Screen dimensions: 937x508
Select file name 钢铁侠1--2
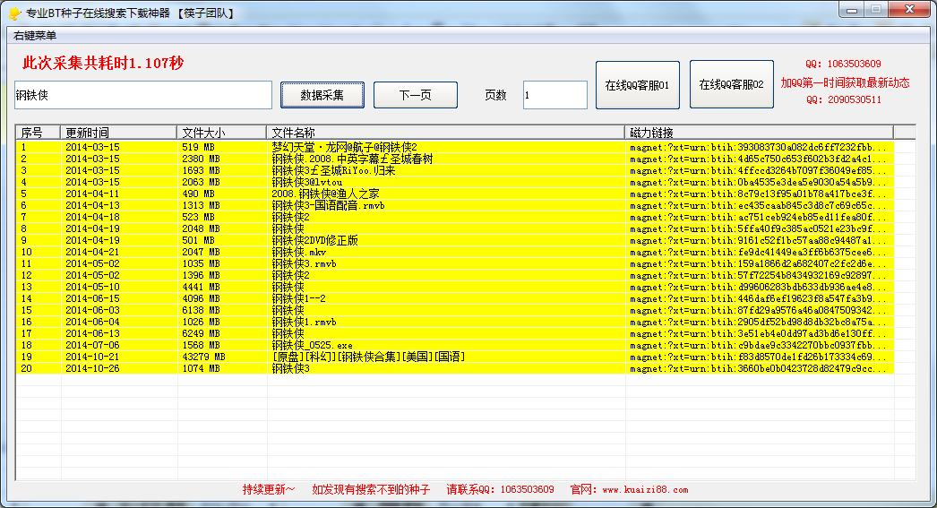[299, 299]
